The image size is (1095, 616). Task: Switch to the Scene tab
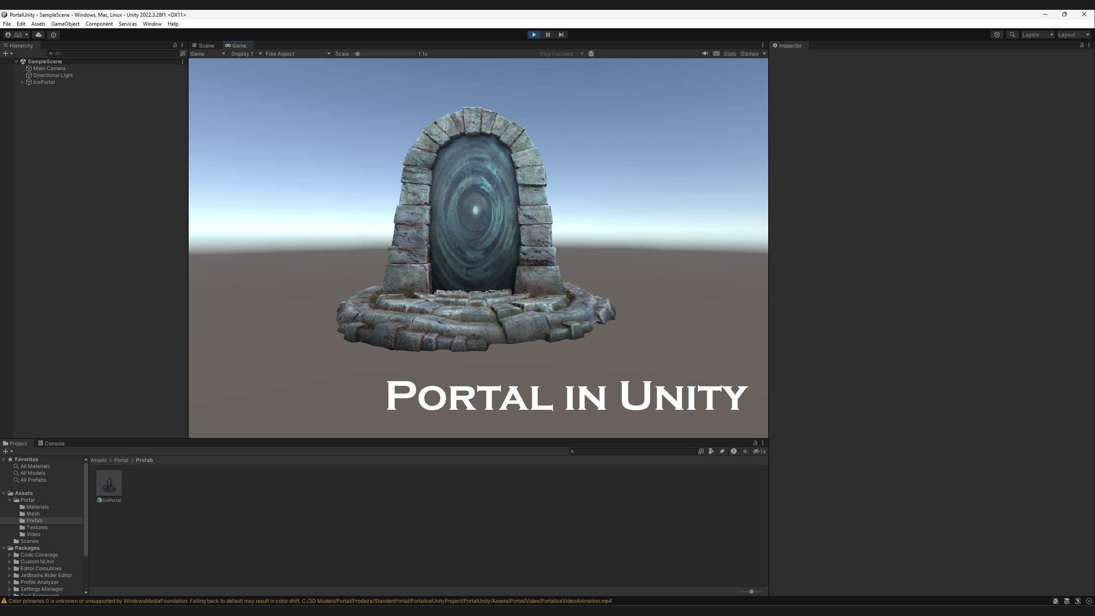coord(204,45)
